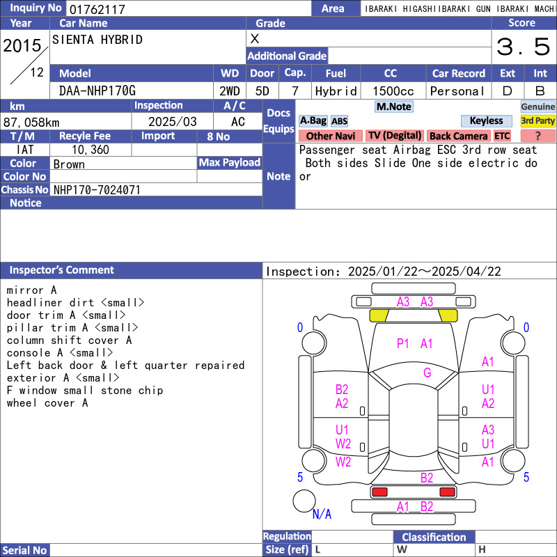Click the score value 3.5
The width and height of the screenshot is (557, 557).
click(x=523, y=47)
